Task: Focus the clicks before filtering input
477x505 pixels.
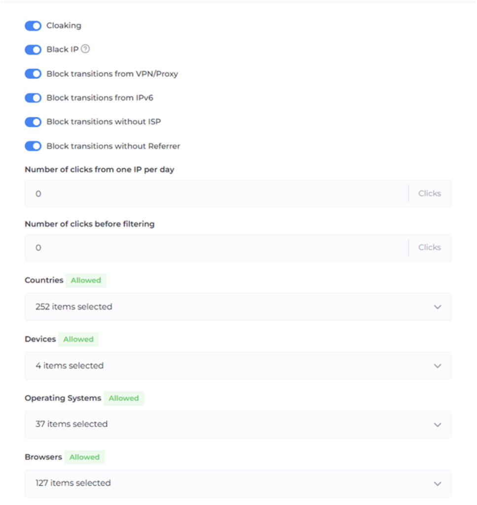Action: point(217,248)
